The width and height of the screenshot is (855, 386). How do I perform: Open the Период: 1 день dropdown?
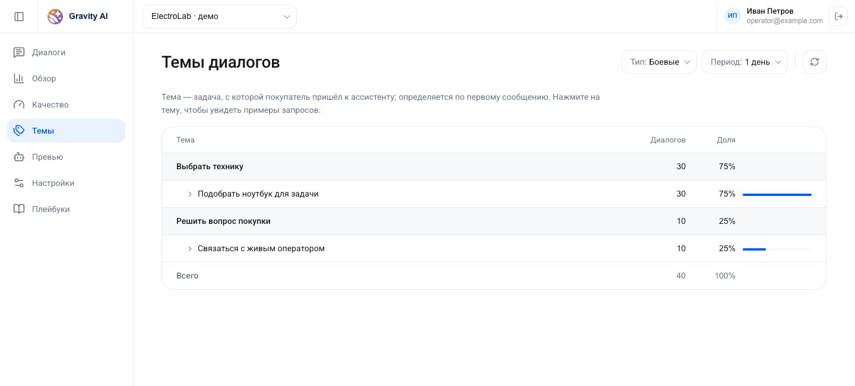[x=745, y=62]
